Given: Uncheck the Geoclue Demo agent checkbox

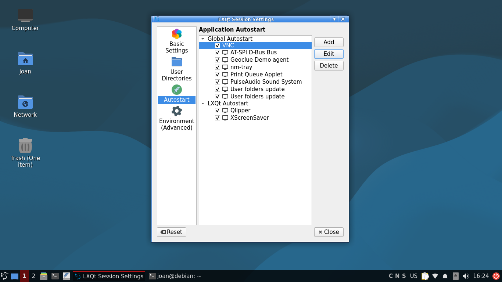Looking at the screenshot, I should coord(218,60).
